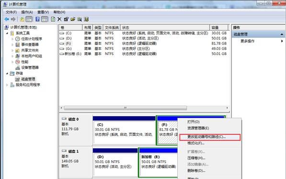Sort by the 布局 column header

tap(88, 28)
